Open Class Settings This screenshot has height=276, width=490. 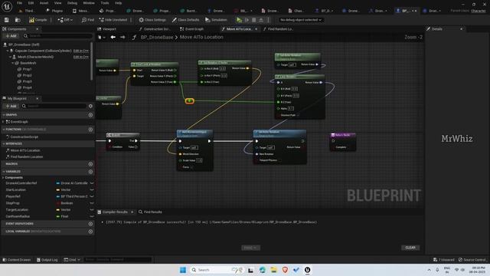tap(152, 20)
